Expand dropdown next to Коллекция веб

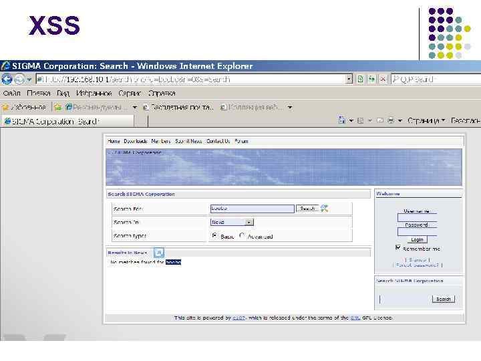point(290,108)
